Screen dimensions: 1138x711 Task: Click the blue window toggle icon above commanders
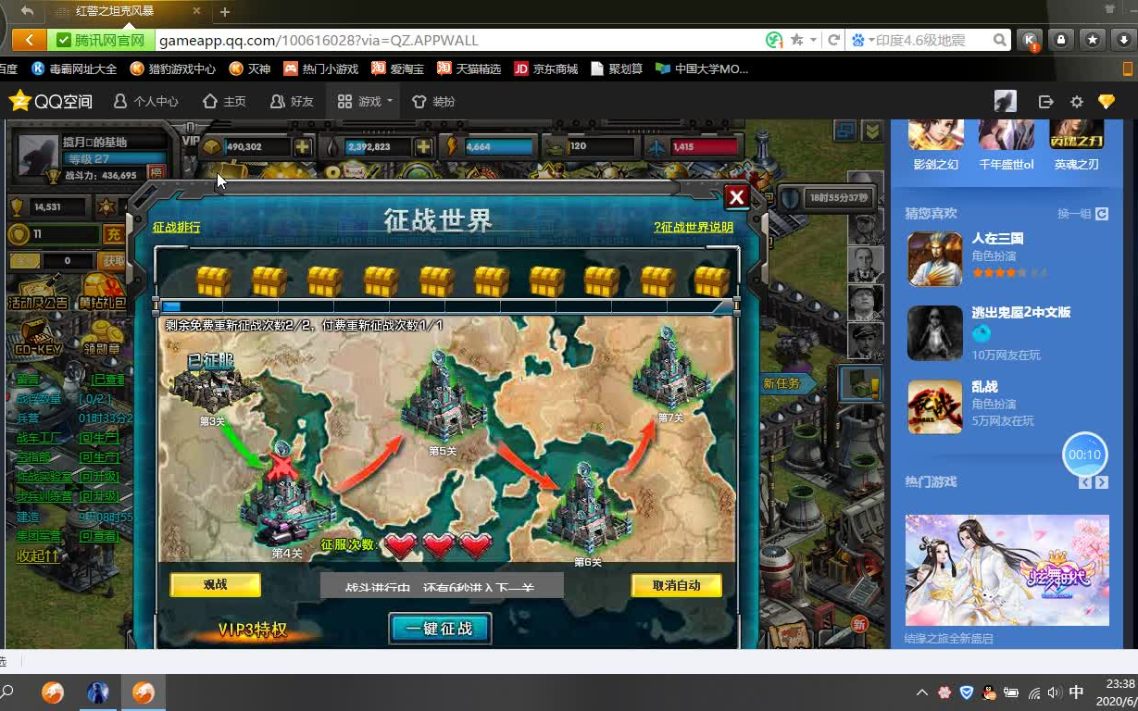point(844,131)
